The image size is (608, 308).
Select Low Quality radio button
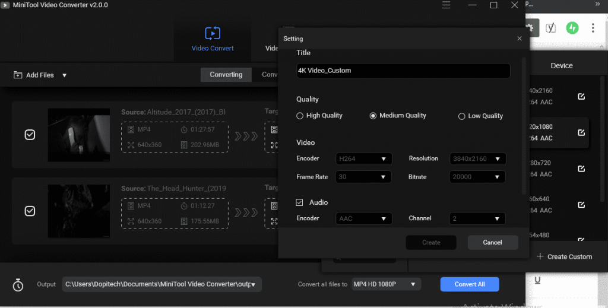(461, 116)
